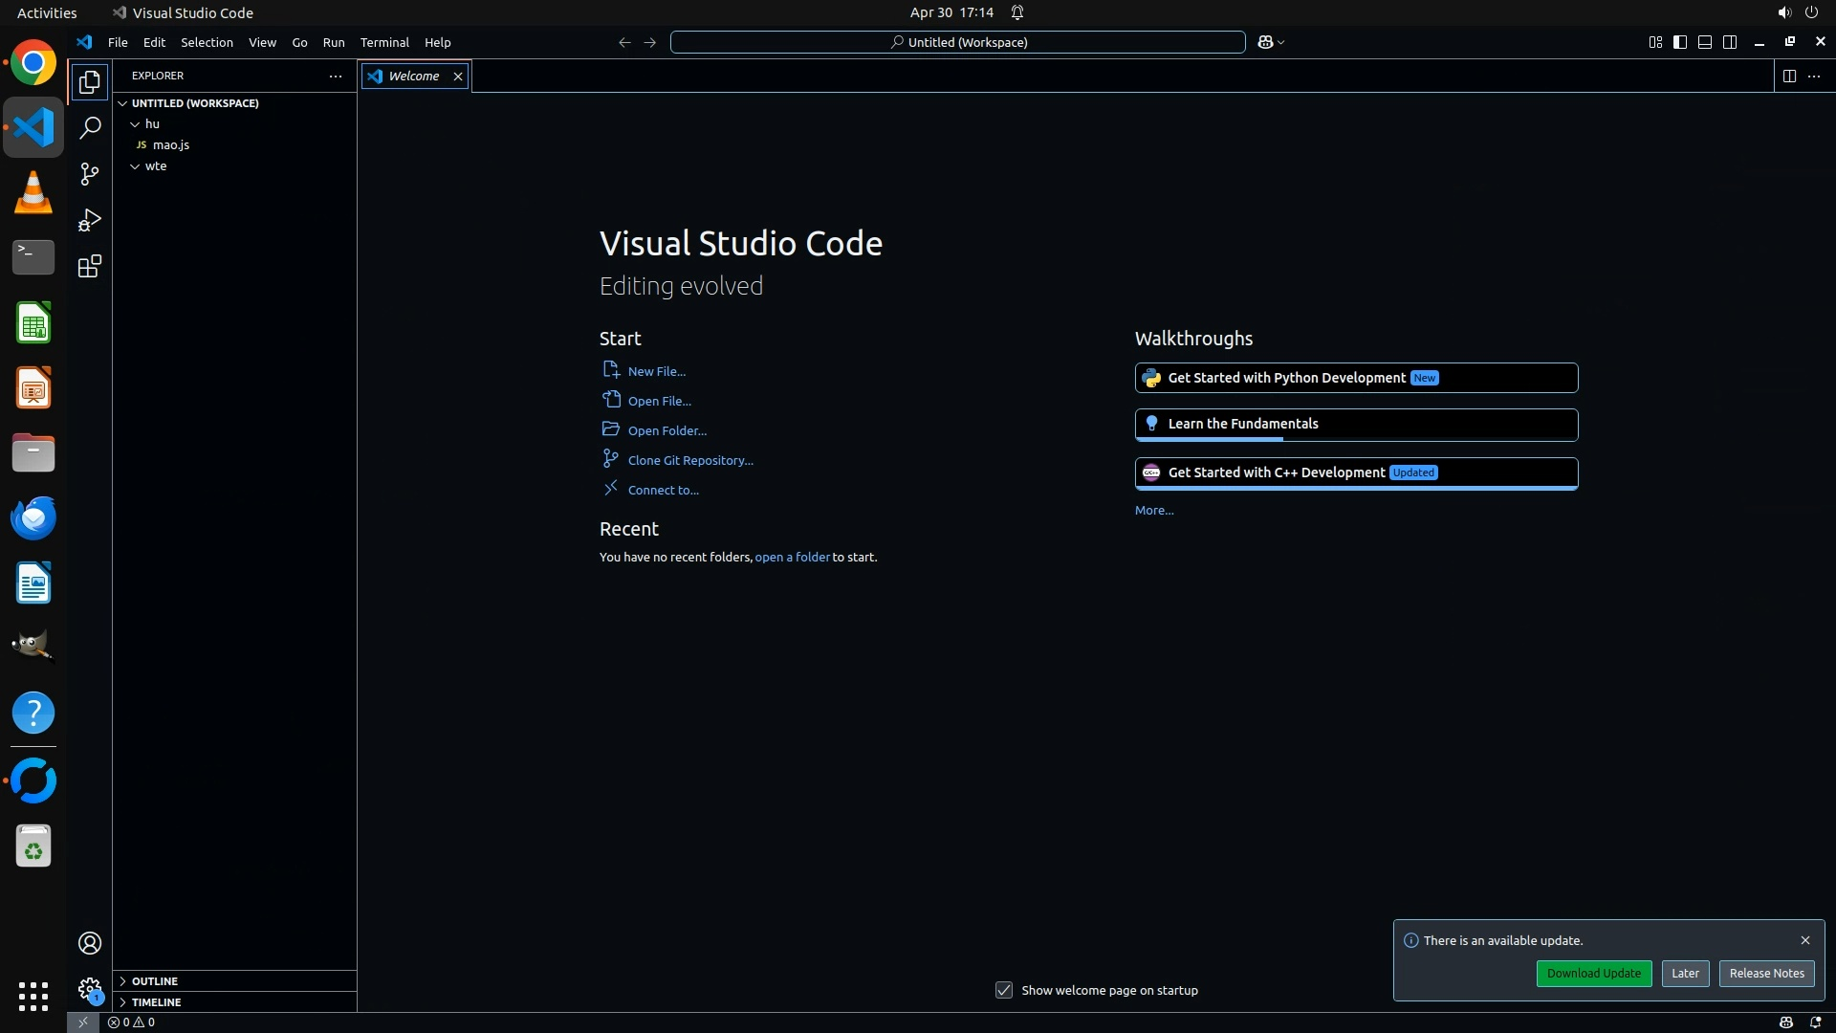Open the Manage gear icon
1836x1033 pixels.
[90, 989]
